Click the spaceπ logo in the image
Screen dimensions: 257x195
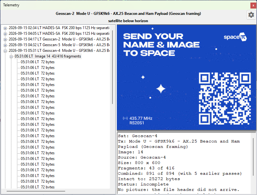click(x=235, y=37)
